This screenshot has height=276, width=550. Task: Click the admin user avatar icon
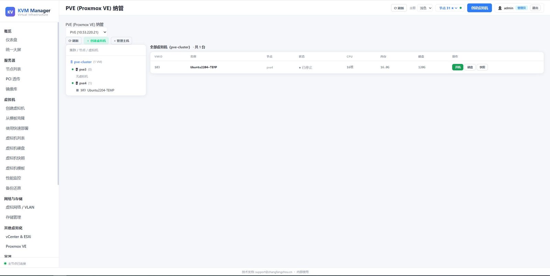[x=500, y=8]
